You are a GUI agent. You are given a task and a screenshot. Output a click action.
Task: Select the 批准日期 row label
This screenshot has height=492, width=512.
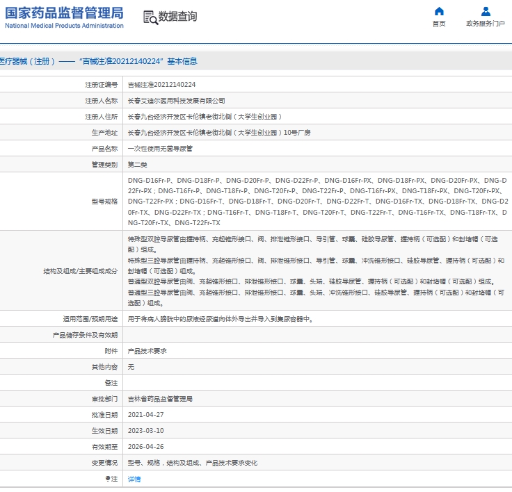point(104,415)
